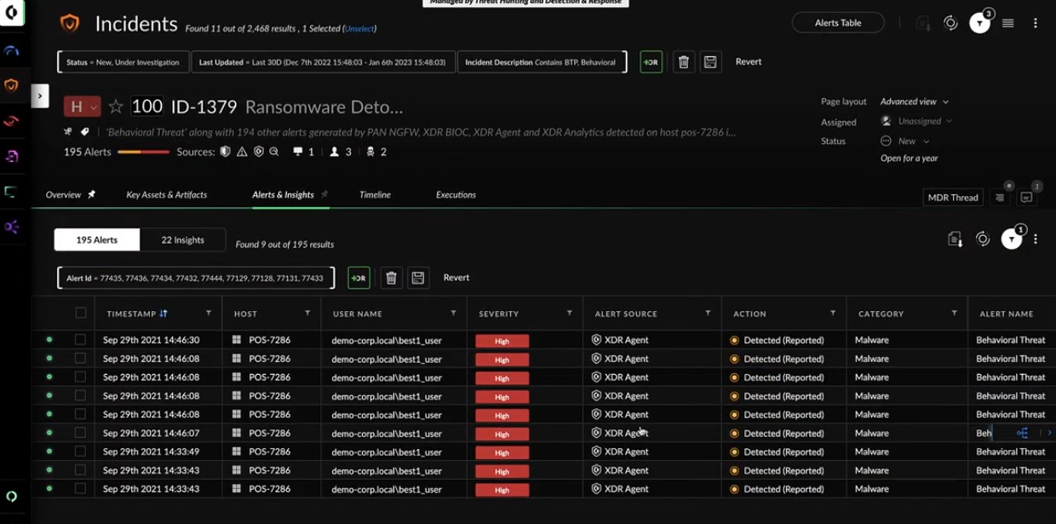Export the alerts table using the file-download icon
Image resolution: width=1056 pixels, height=524 pixels.
click(955, 239)
